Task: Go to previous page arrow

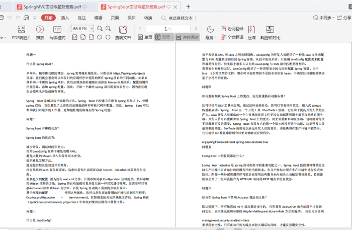Action: pyautogui.click(x=140, y=29)
